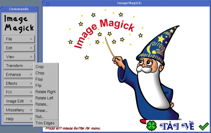Open the Roll... dialog entry
Image resolution: width=211 pixels, height=133 pixels.
click(x=46, y=117)
